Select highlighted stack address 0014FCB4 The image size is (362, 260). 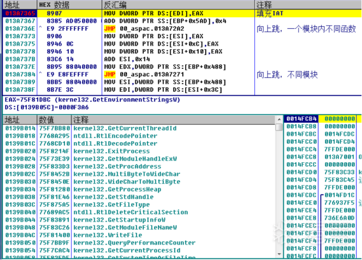click(x=301, y=119)
